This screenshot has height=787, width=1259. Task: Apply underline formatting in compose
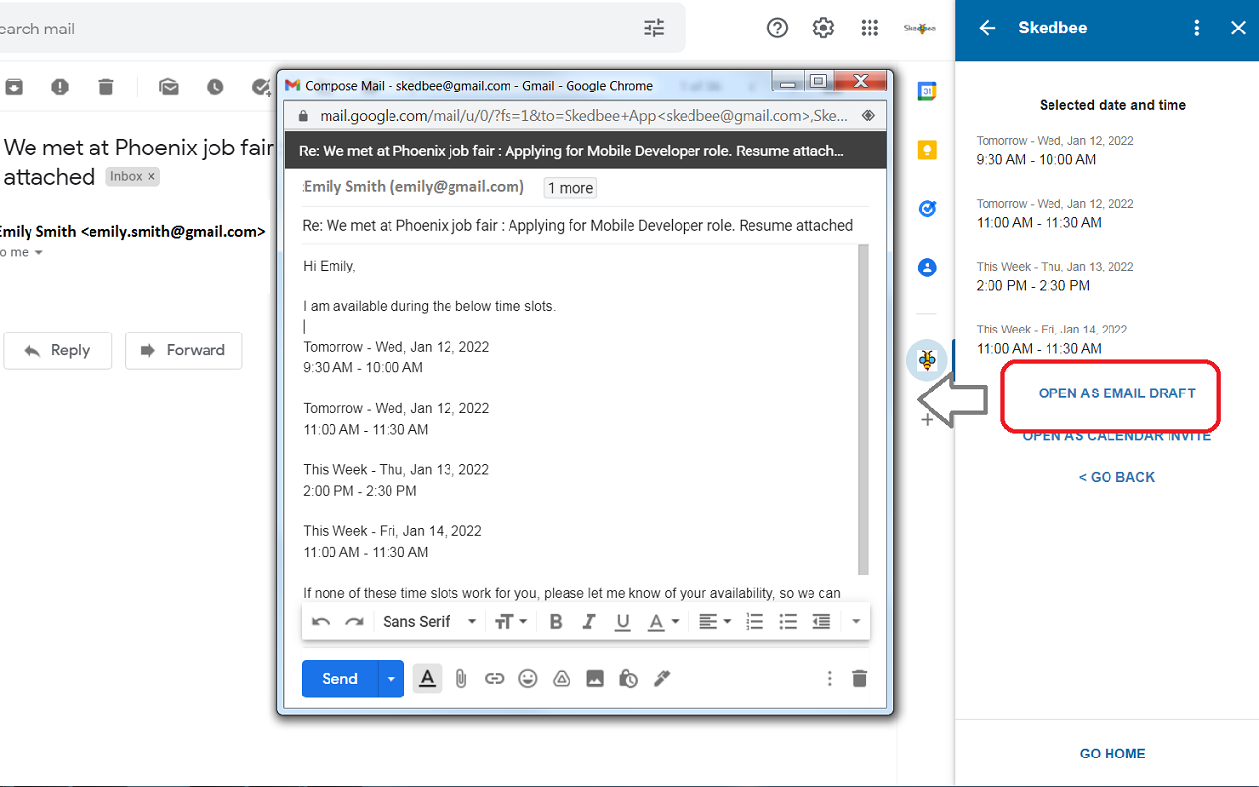(623, 622)
